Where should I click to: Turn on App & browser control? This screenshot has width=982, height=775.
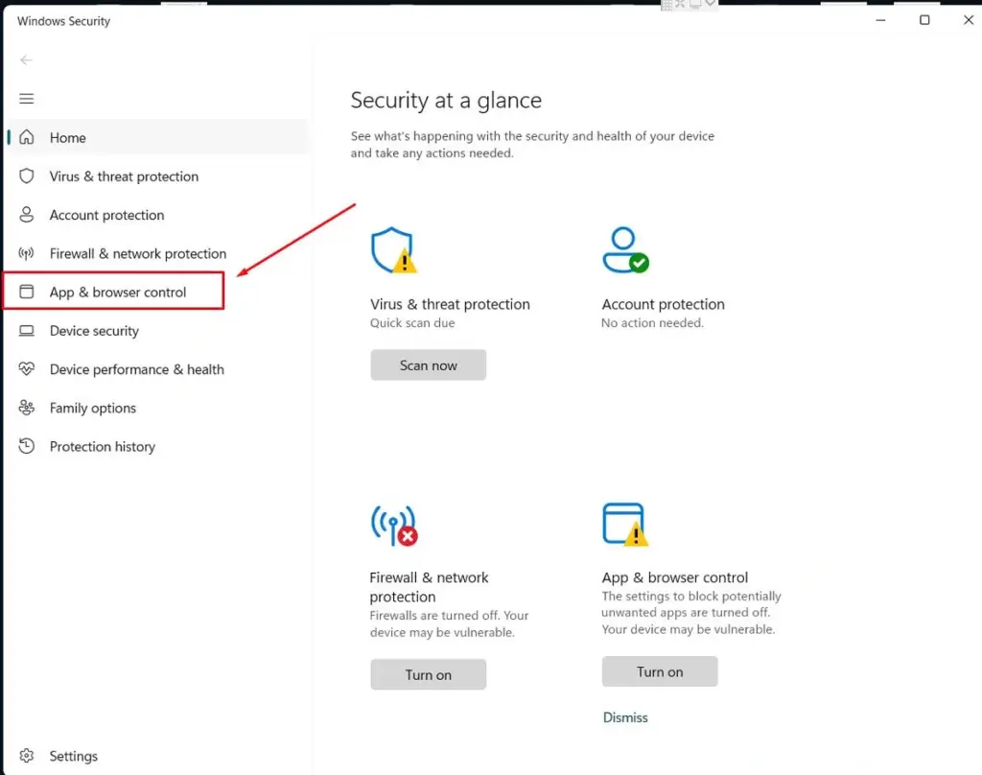coord(660,671)
